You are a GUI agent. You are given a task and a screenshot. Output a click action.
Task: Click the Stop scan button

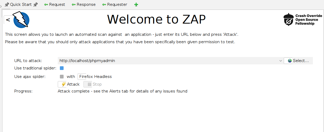tap(95, 84)
